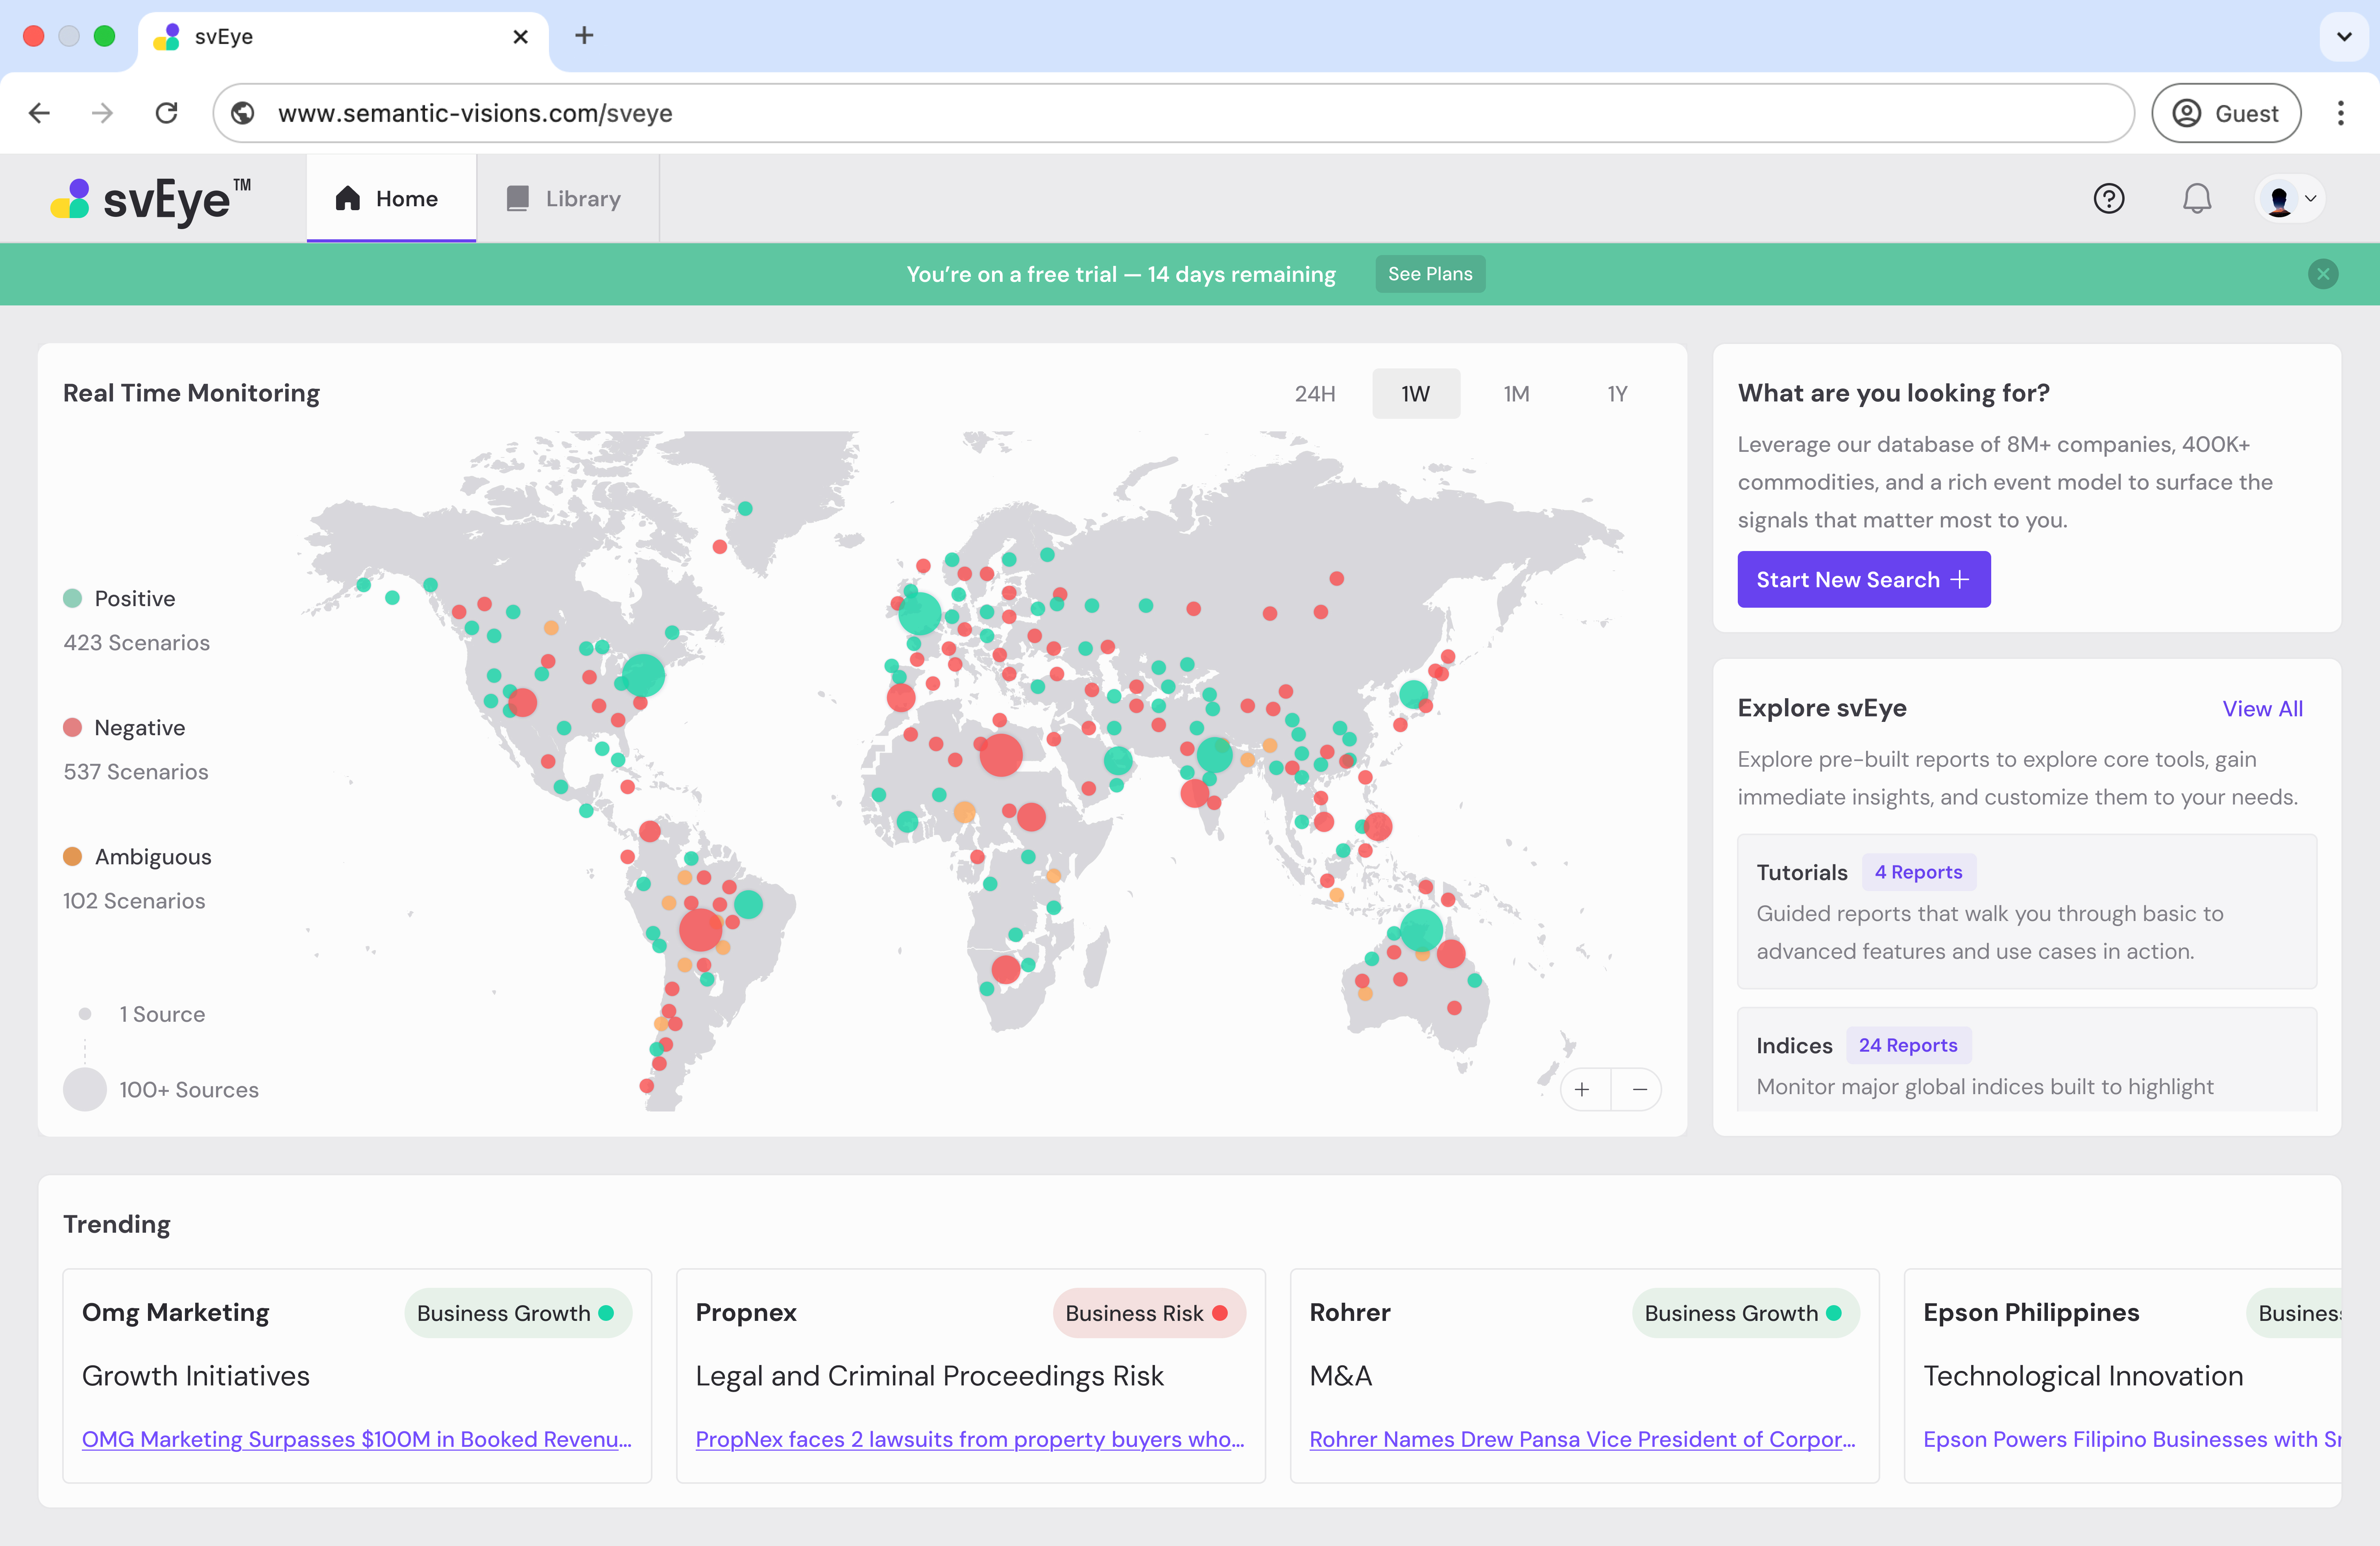
Task: Click the 1 Source legend dot
Action: (x=85, y=1014)
